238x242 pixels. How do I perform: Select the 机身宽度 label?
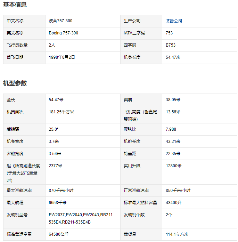coord(15,142)
